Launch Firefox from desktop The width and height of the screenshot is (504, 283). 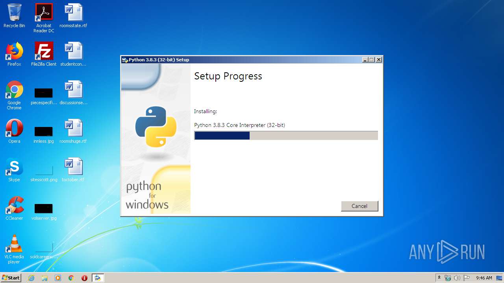[x=14, y=54]
